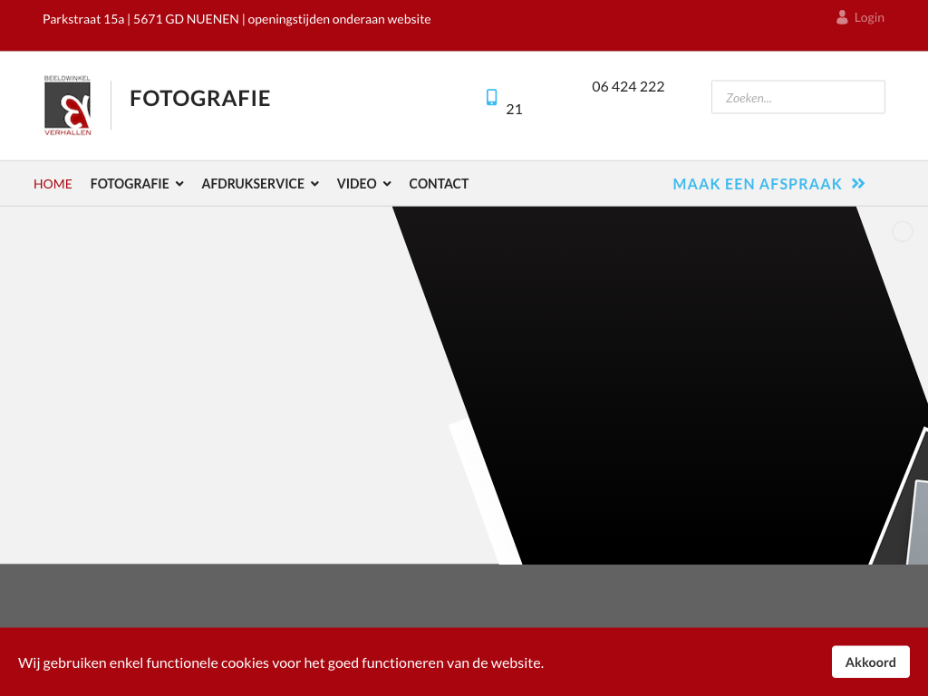Focus the Zoeken search field
Image resolution: width=928 pixels, height=696 pixels.
pos(797,98)
